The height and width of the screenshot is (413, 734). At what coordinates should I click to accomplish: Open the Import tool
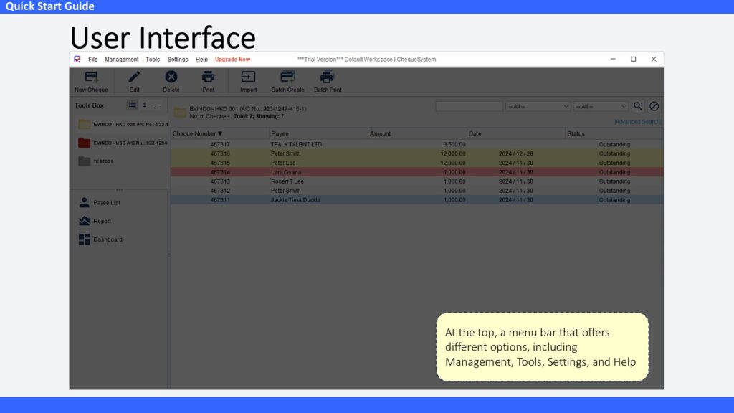click(249, 82)
